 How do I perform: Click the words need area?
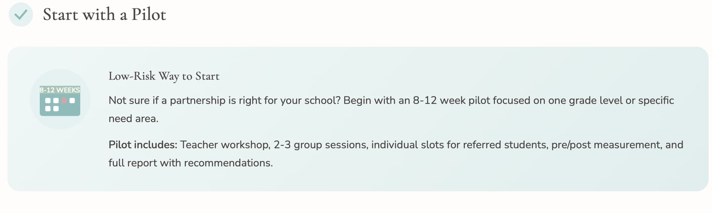pyautogui.click(x=133, y=119)
